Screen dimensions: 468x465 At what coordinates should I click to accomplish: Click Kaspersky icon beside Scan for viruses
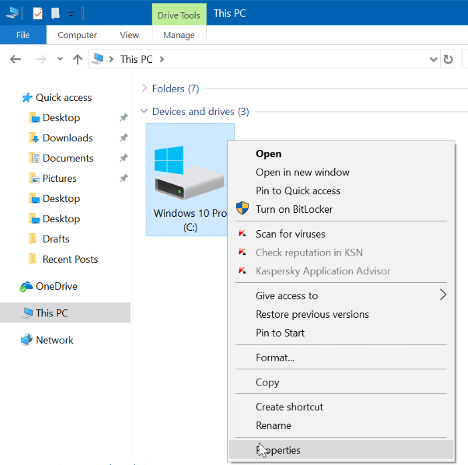242,233
